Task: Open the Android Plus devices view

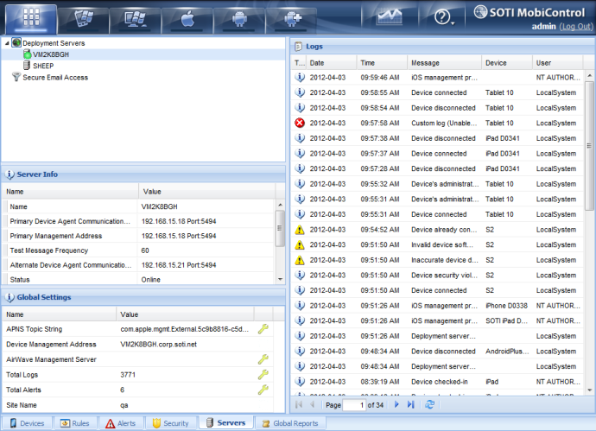Action: pos(292,19)
